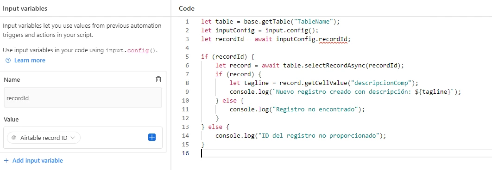Click line number 16 in the gutter
This screenshot has height=170, width=492.
pos(185,153)
